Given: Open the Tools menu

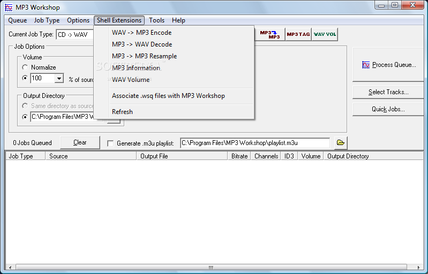Looking at the screenshot, I should click(156, 20).
